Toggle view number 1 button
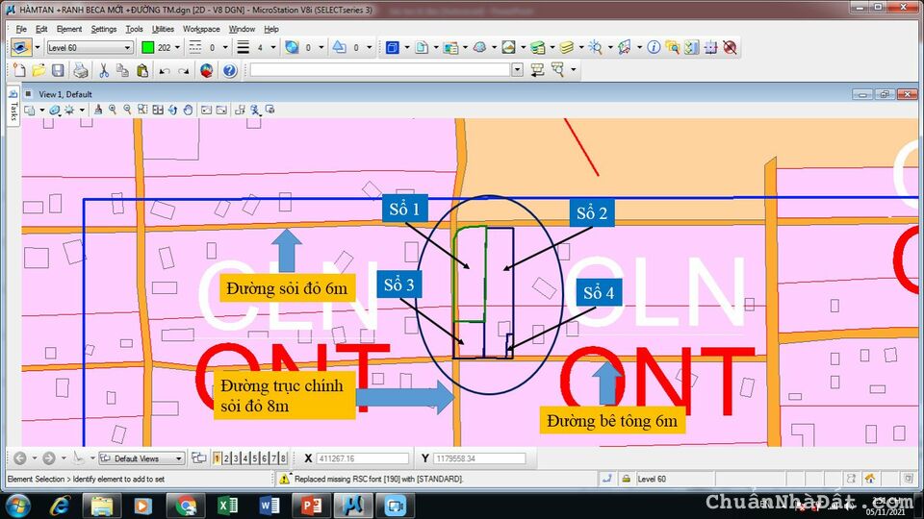 [218, 458]
